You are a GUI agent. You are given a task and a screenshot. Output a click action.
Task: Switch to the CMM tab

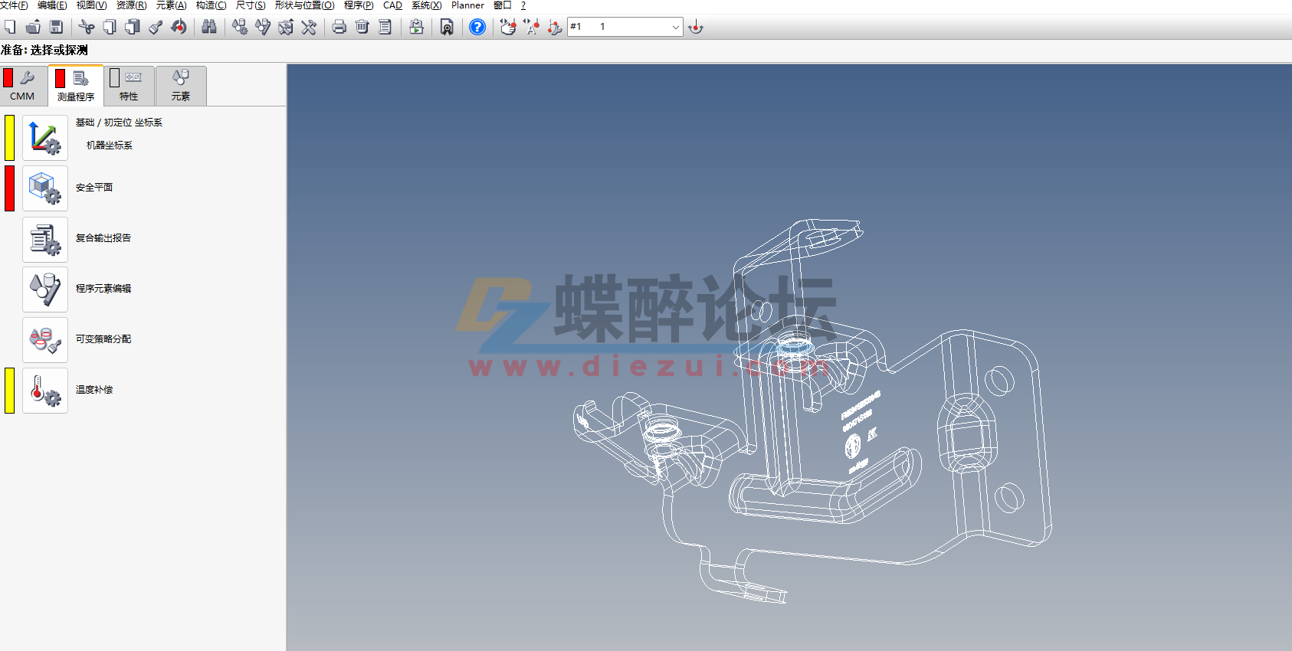pyautogui.click(x=22, y=86)
